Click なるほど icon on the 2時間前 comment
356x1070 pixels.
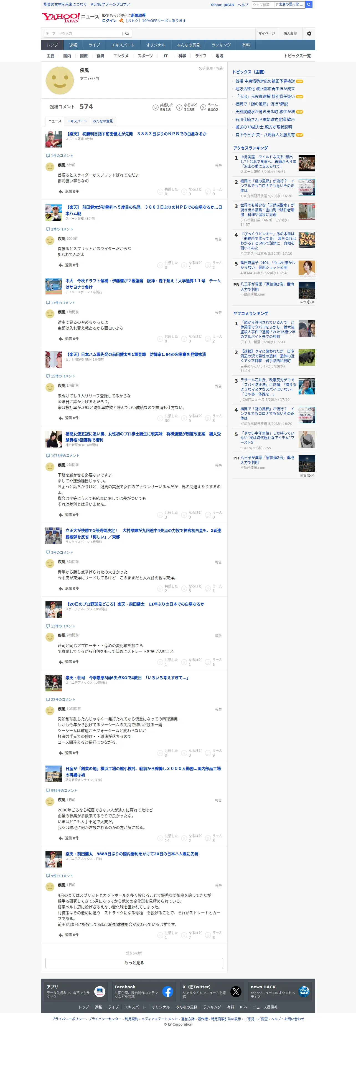184,515
